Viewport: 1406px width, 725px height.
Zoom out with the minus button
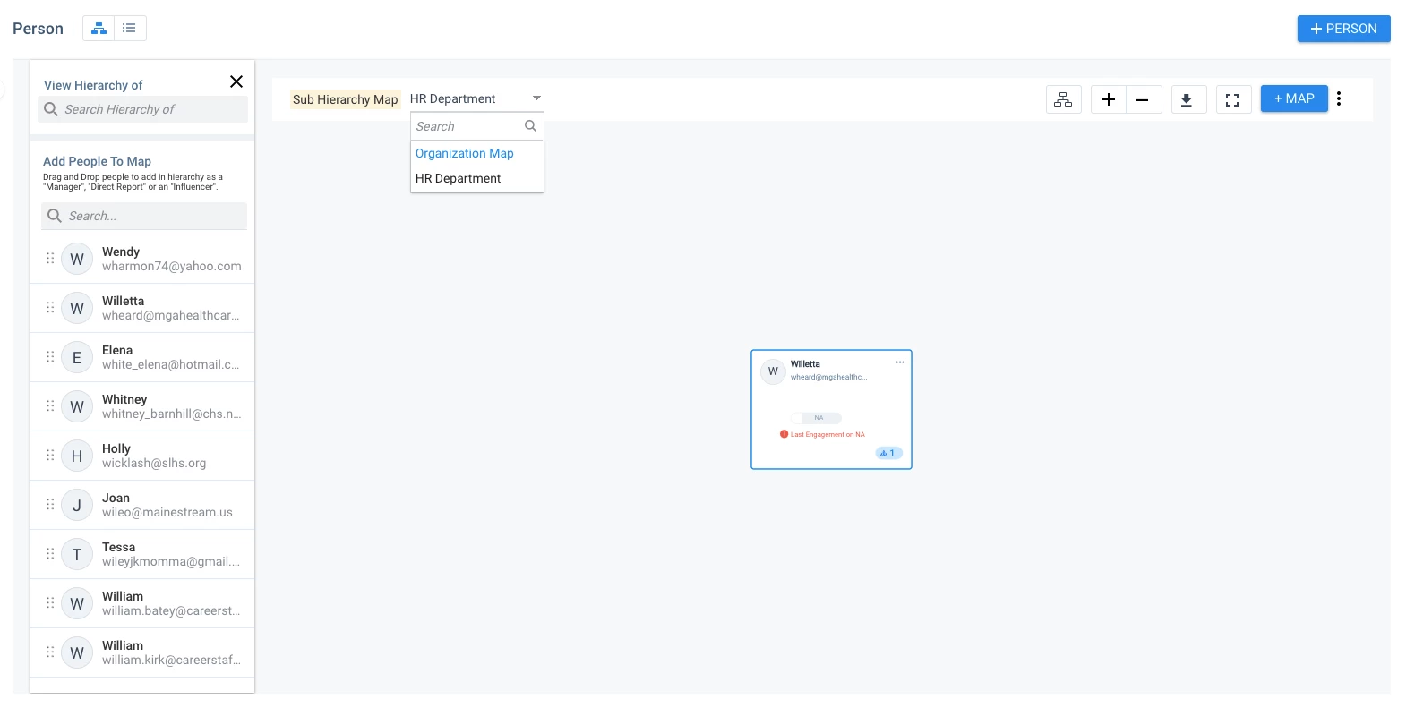tap(1143, 99)
